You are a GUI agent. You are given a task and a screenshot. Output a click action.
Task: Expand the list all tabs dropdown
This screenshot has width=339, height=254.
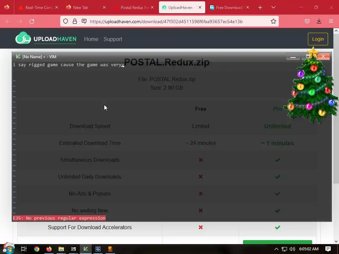click(273, 7)
